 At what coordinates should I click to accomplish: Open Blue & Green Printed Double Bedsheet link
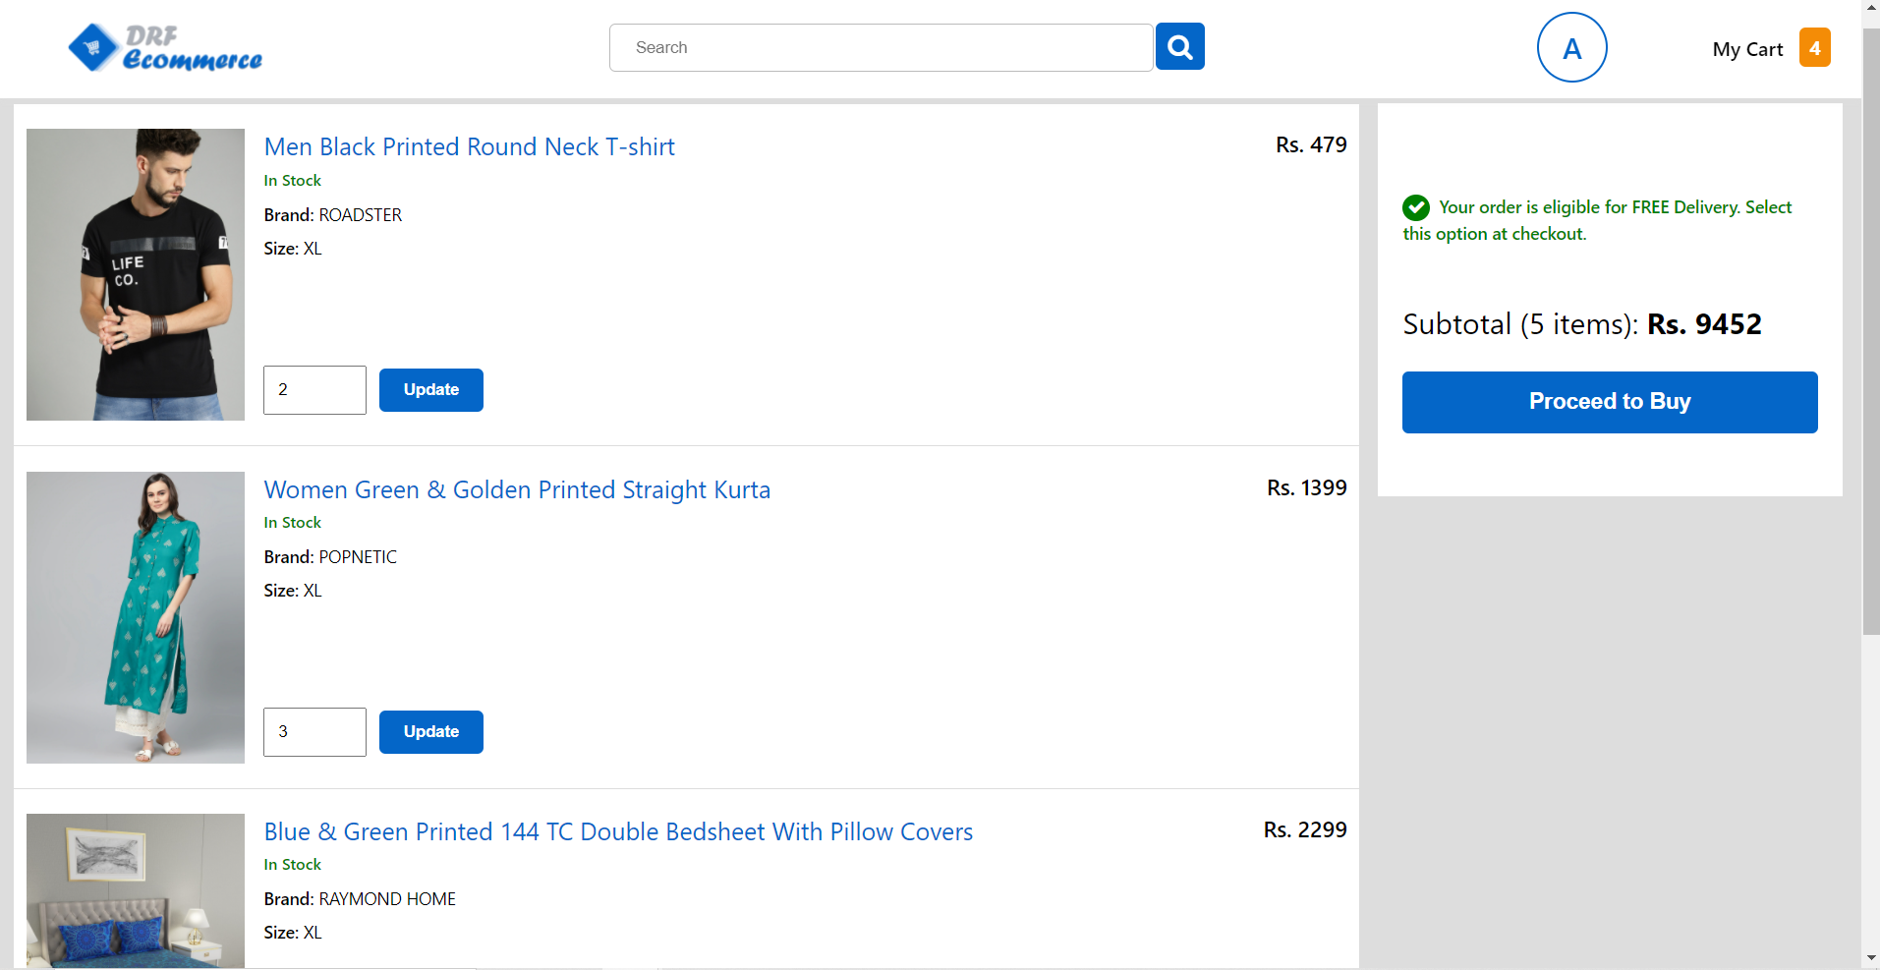tap(618, 831)
